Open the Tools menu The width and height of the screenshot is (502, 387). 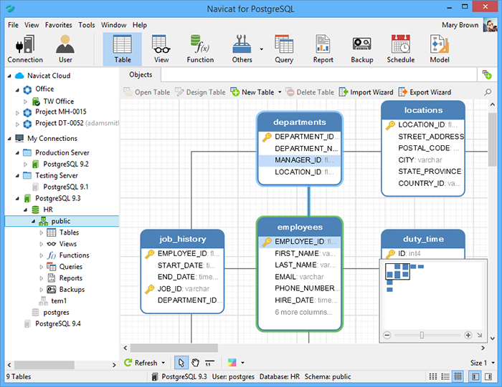(87, 25)
